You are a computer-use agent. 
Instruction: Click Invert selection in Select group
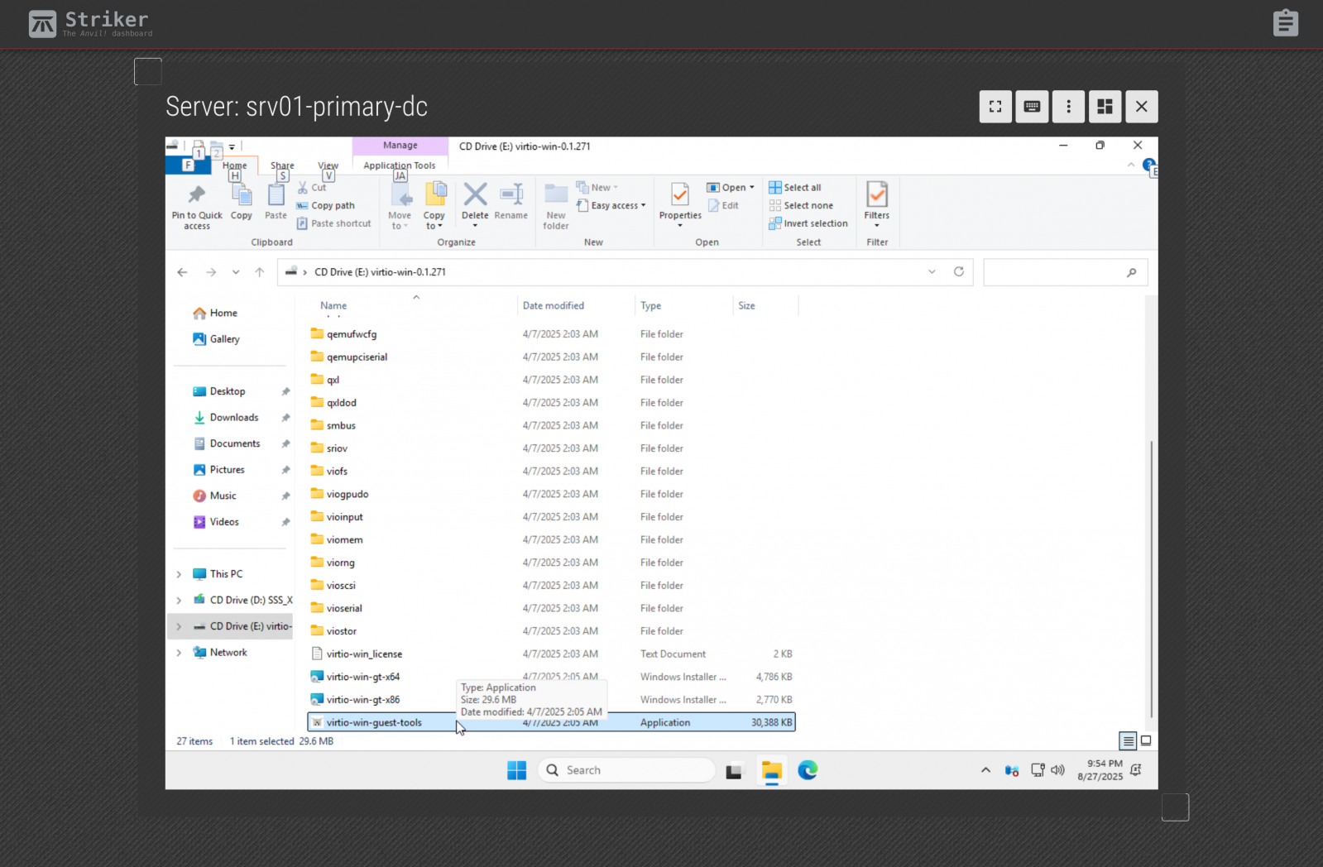click(808, 223)
